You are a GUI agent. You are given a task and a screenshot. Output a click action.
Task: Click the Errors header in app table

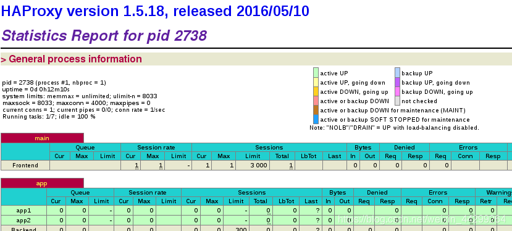[438, 193]
